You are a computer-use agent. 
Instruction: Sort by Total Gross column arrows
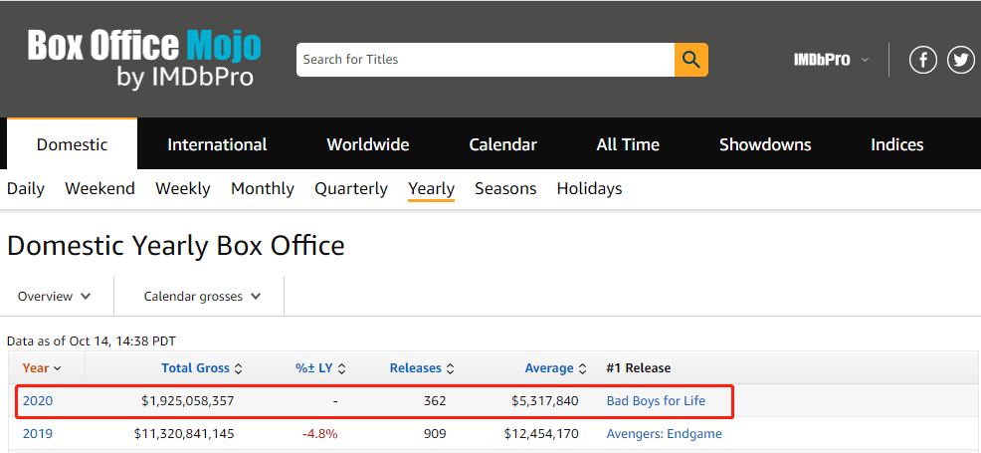point(238,368)
